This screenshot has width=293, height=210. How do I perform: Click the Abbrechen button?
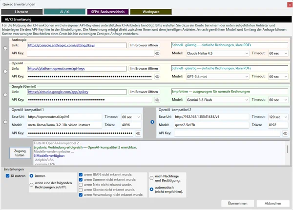click(x=273, y=204)
